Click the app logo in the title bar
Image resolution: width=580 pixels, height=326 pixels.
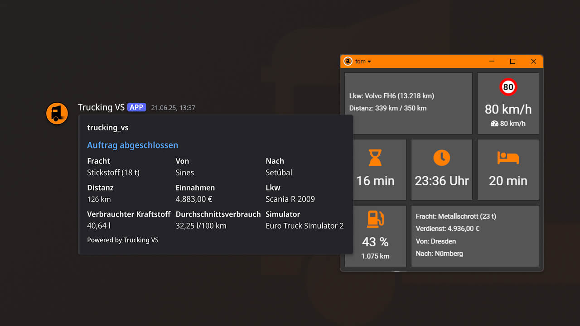348,61
